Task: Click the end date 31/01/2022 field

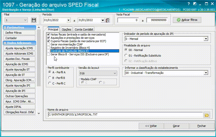Action: (x=89, y=20)
